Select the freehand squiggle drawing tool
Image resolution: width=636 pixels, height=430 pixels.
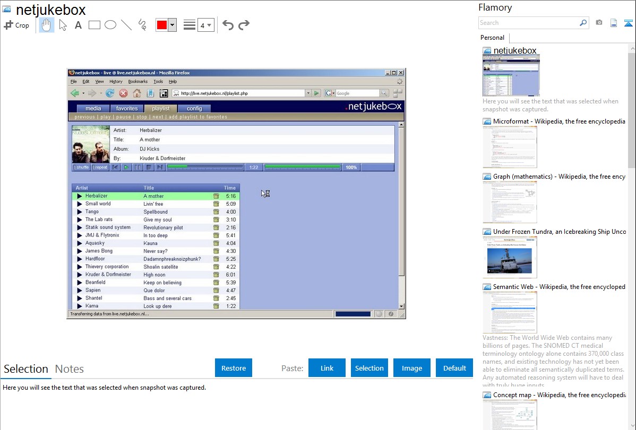click(x=142, y=25)
